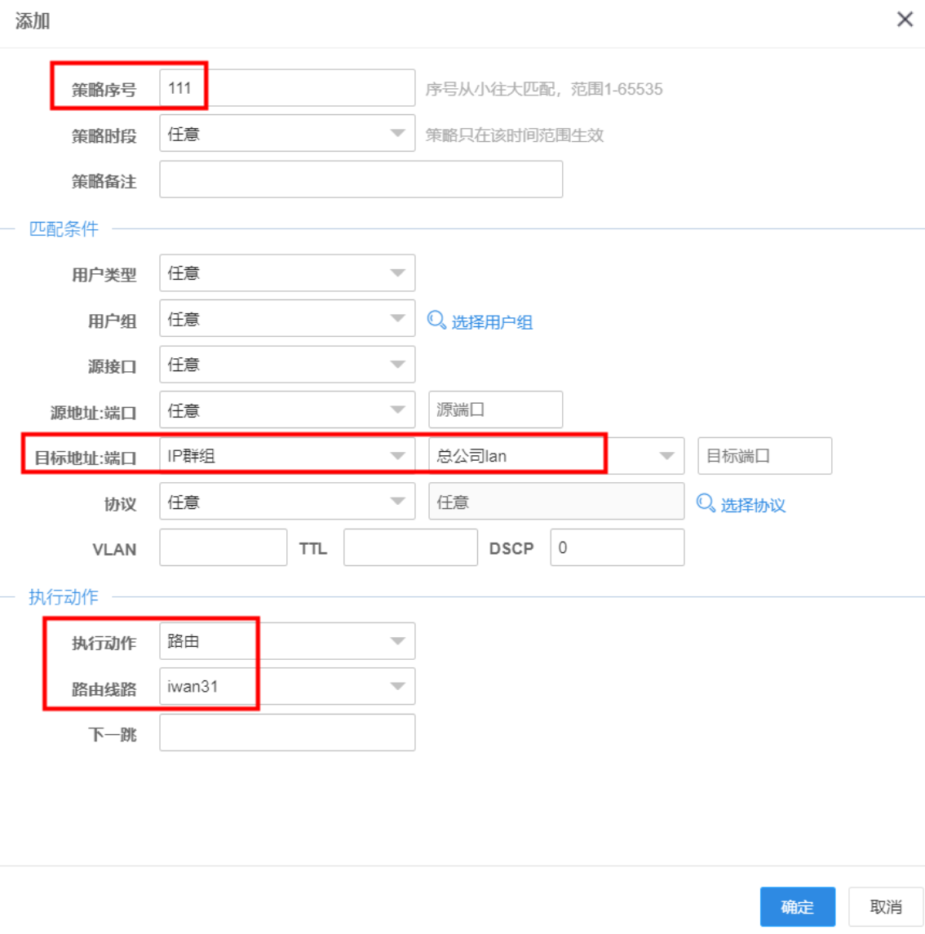Click the magnifier icon beside 选择协议
925x934 pixels.
point(706,503)
